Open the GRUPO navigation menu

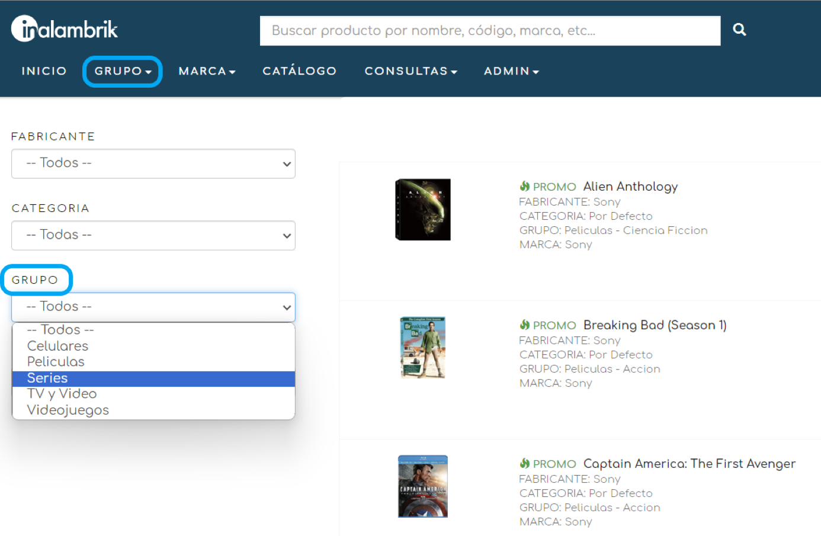[123, 71]
